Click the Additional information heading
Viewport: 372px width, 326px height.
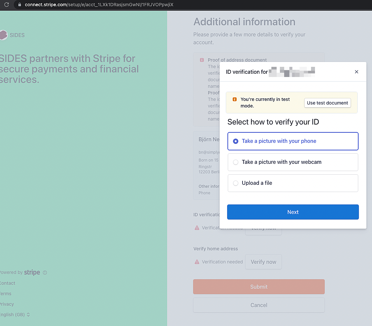(245, 22)
